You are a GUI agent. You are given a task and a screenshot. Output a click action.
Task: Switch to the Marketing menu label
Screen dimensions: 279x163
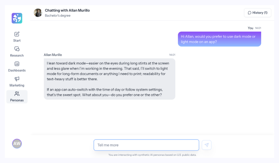point(17,85)
